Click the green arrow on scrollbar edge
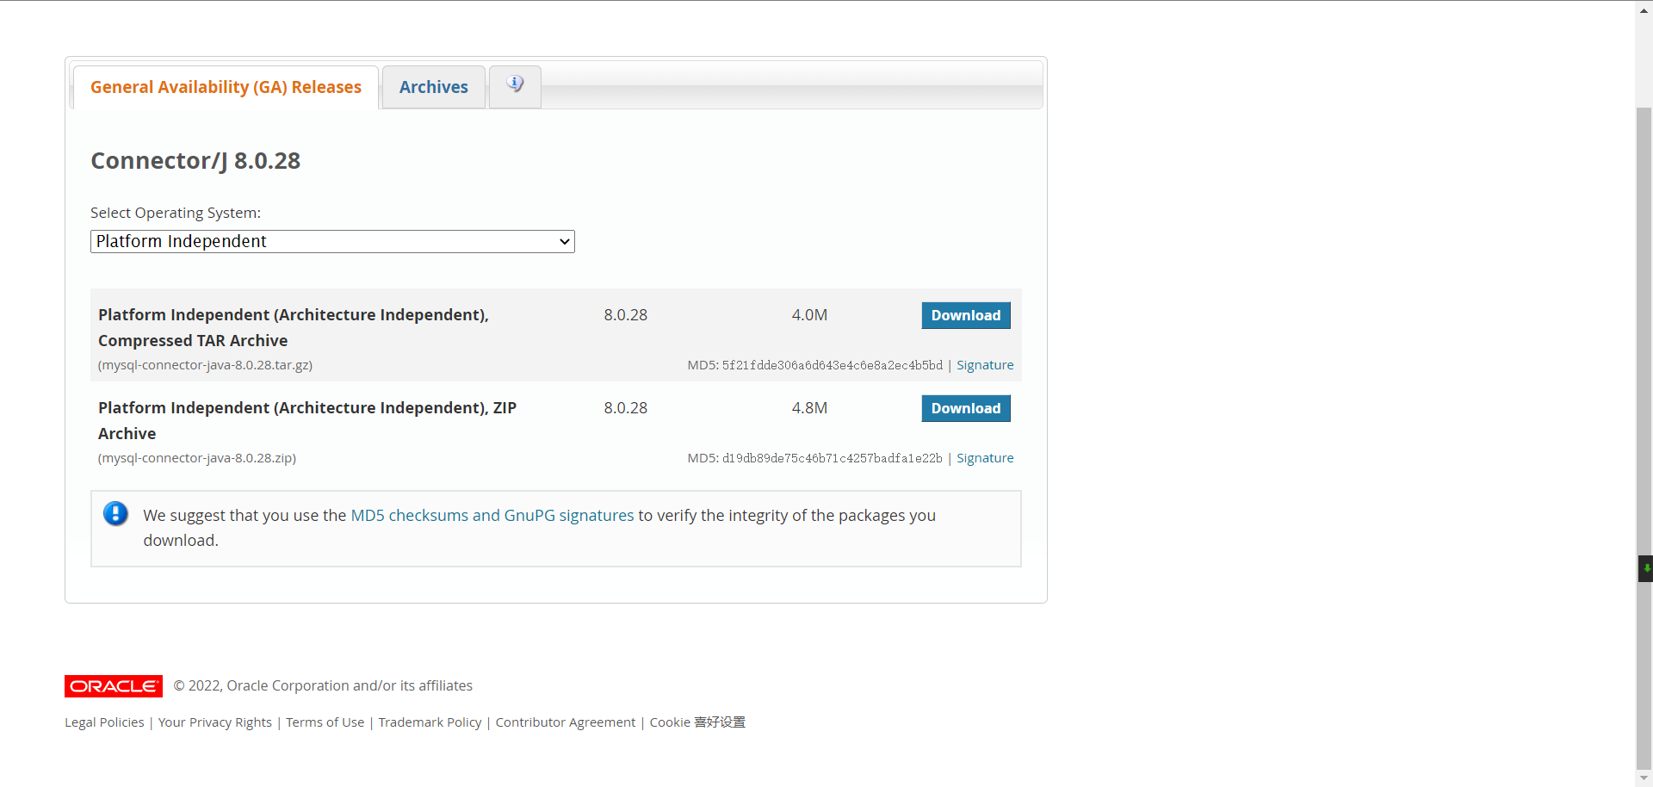 pos(1645,569)
